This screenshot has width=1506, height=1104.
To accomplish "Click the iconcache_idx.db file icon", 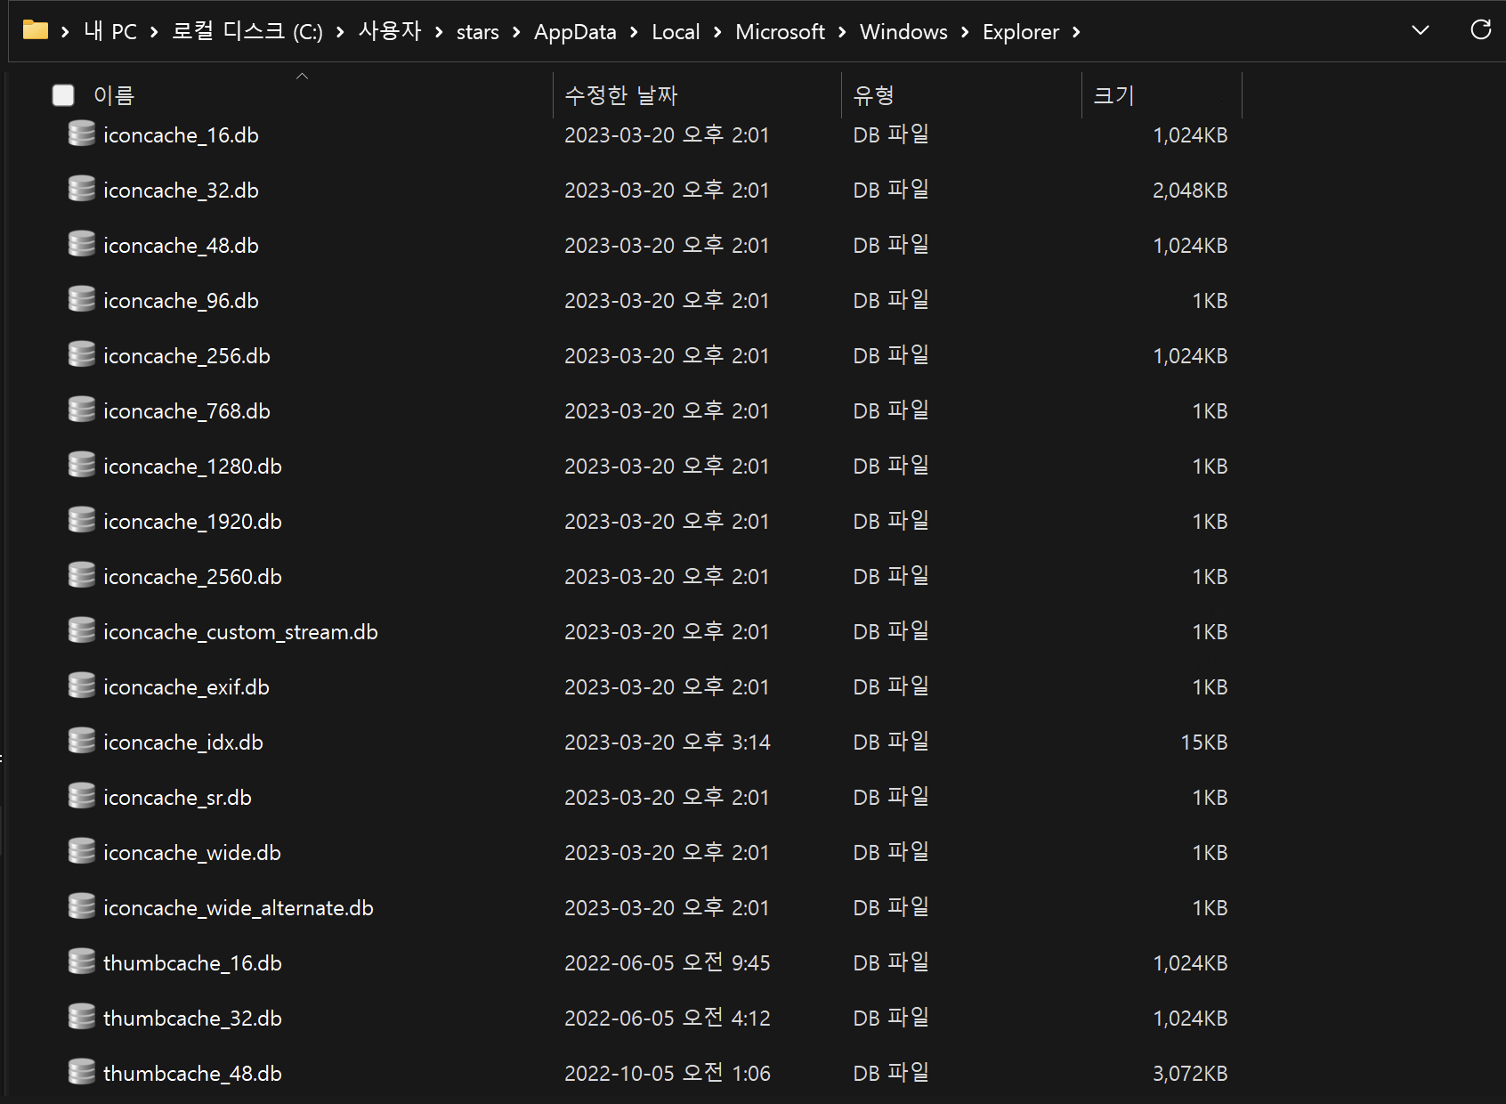I will (x=82, y=742).
